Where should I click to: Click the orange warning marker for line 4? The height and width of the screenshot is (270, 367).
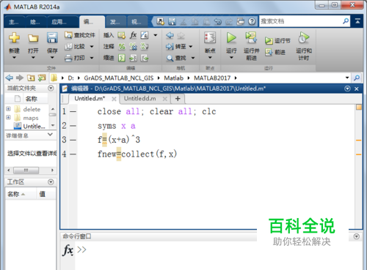(359, 154)
